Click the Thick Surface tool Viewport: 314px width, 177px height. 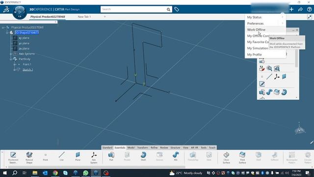[x=242, y=157]
